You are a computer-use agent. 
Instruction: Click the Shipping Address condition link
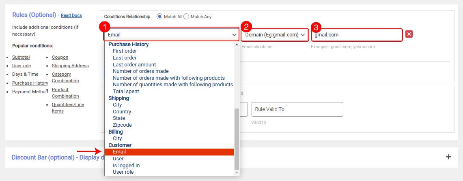pyautogui.click(x=70, y=66)
